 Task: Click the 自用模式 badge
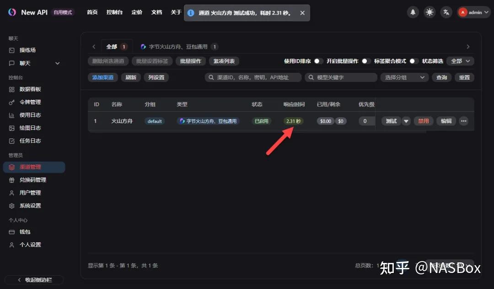[x=63, y=12]
